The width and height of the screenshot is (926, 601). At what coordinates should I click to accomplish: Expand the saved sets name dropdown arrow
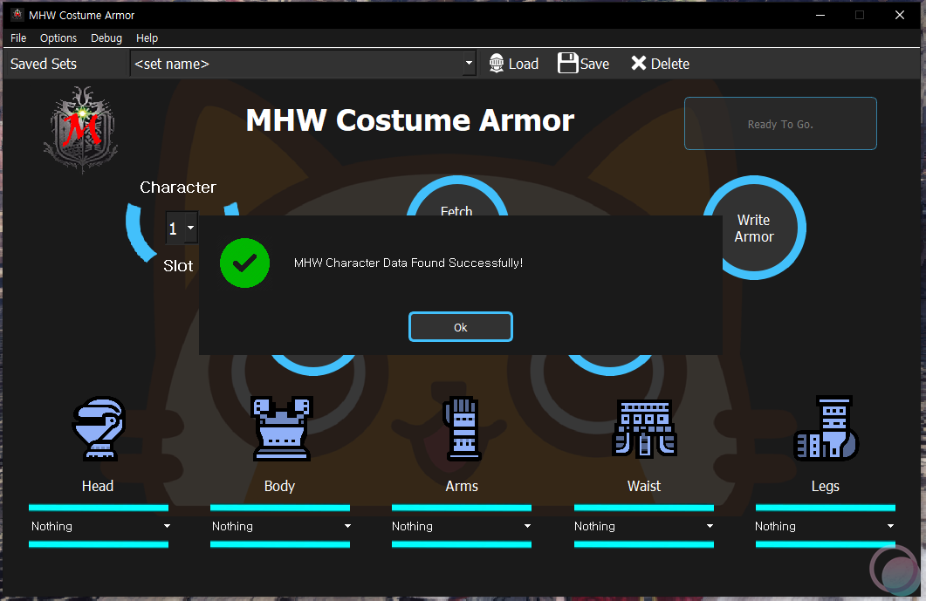[x=469, y=63]
